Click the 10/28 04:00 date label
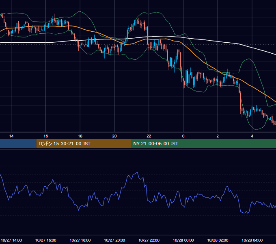The height and width of the screenshot is (244, 276). tap(252, 240)
